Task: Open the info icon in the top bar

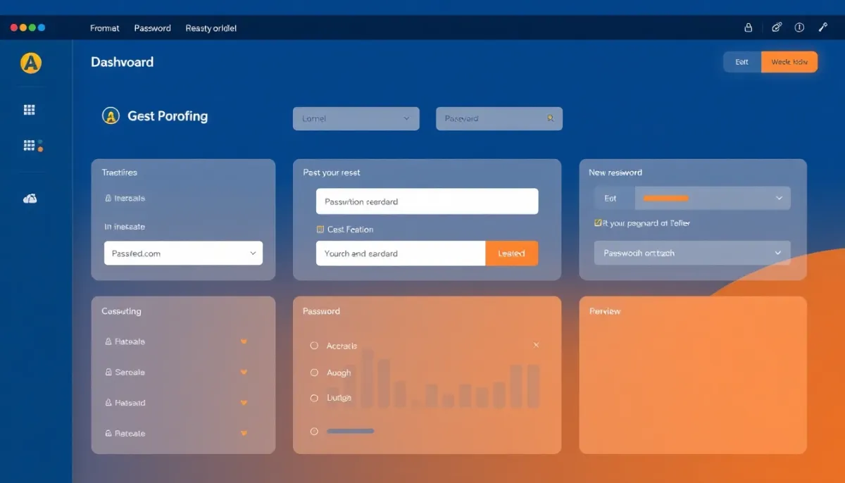Action: [799, 27]
